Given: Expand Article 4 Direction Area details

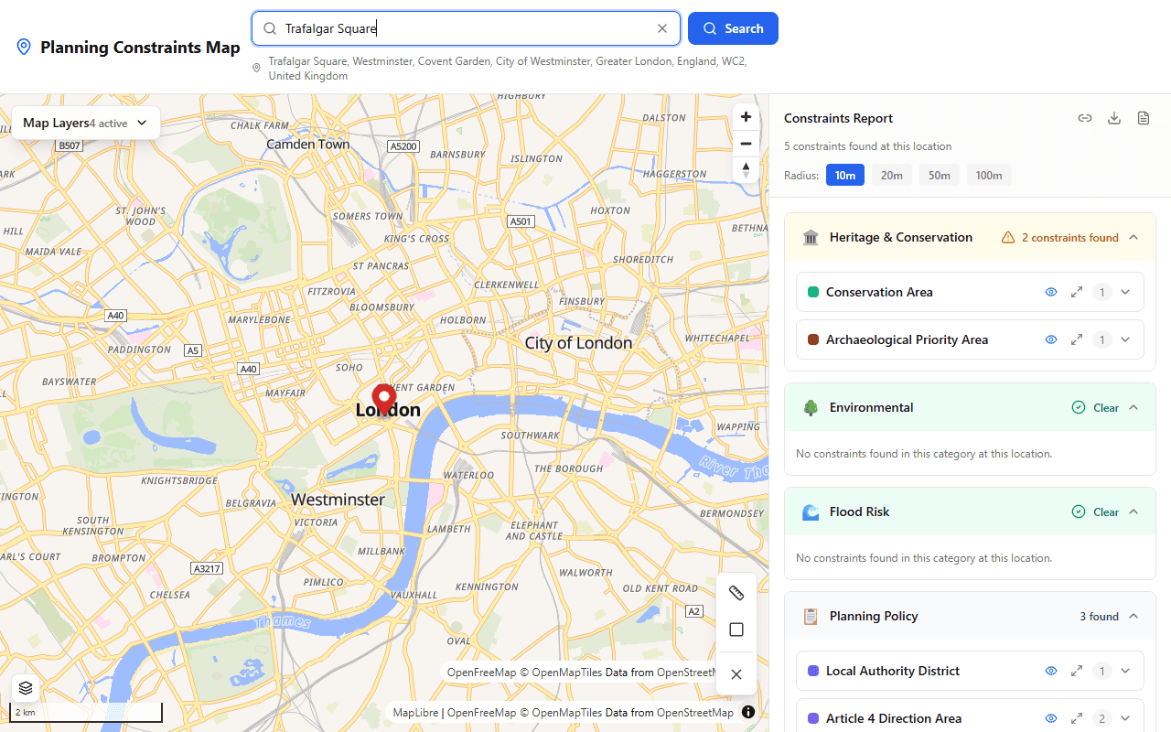Looking at the screenshot, I should [1125, 718].
